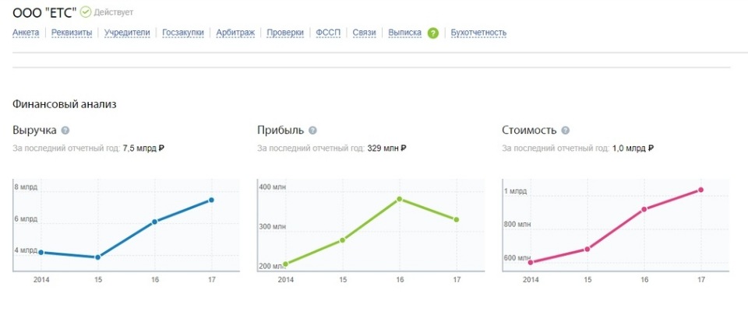Click the 8 млрд axis label
The image size is (748, 311).
(x=26, y=187)
